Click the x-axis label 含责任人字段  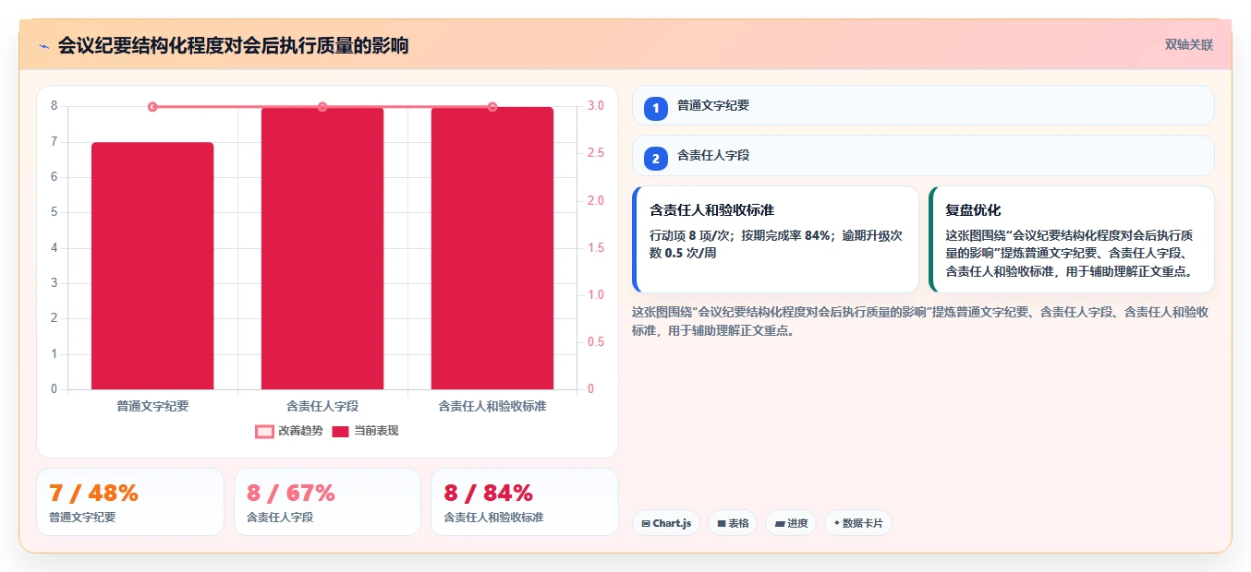(322, 406)
